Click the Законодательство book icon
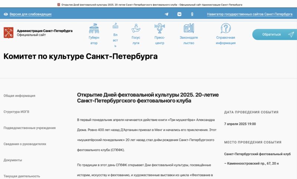 pos(189,28)
